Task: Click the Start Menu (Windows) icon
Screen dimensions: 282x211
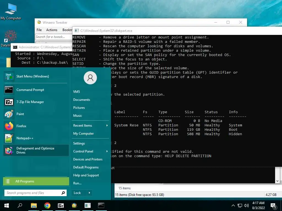Action: pos(9,76)
